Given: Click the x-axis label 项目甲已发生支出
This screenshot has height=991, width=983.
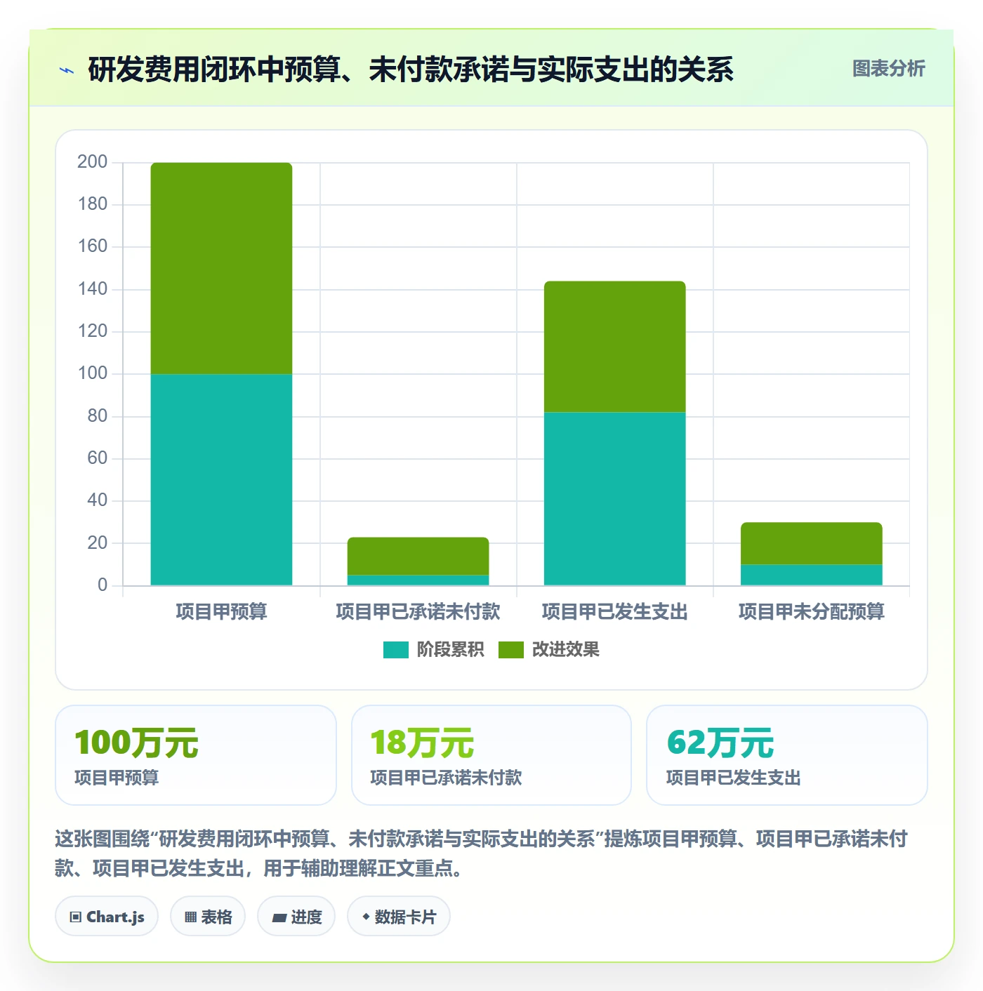Looking at the screenshot, I should (614, 612).
